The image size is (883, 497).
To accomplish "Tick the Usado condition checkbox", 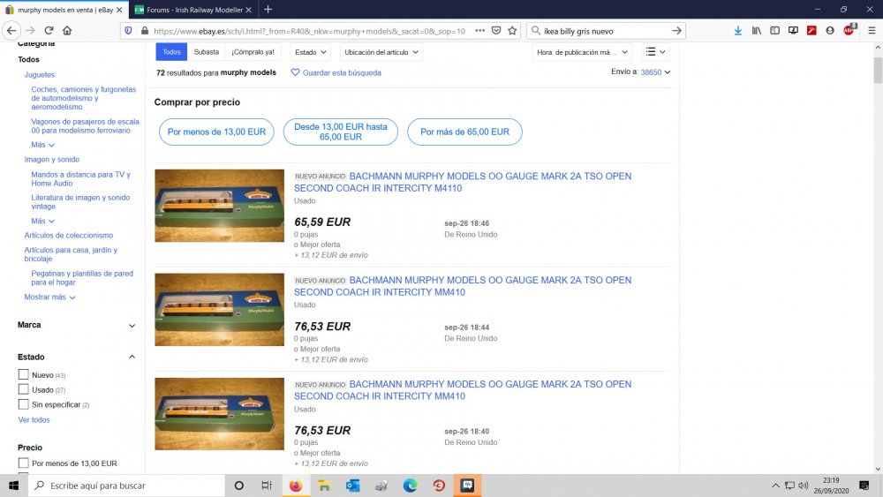I will pos(24,389).
